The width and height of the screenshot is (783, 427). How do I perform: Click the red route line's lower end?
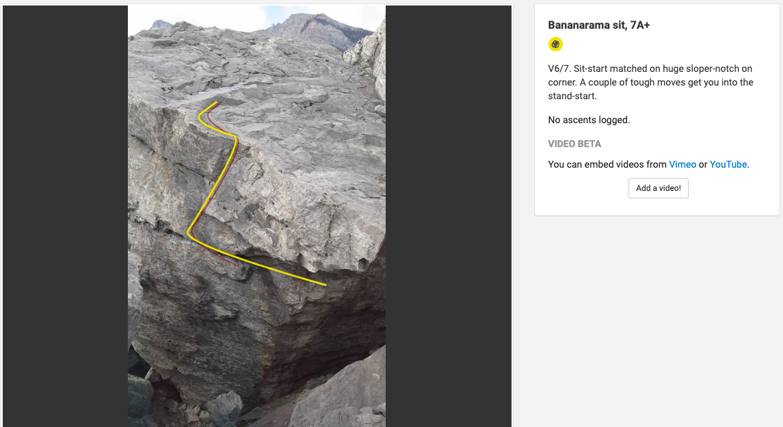(x=237, y=266)
